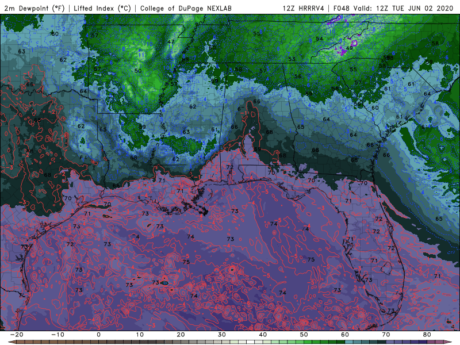460x345 pixels.
Task: Click the 60 label on color scale
Action: [x=345, y=335]
